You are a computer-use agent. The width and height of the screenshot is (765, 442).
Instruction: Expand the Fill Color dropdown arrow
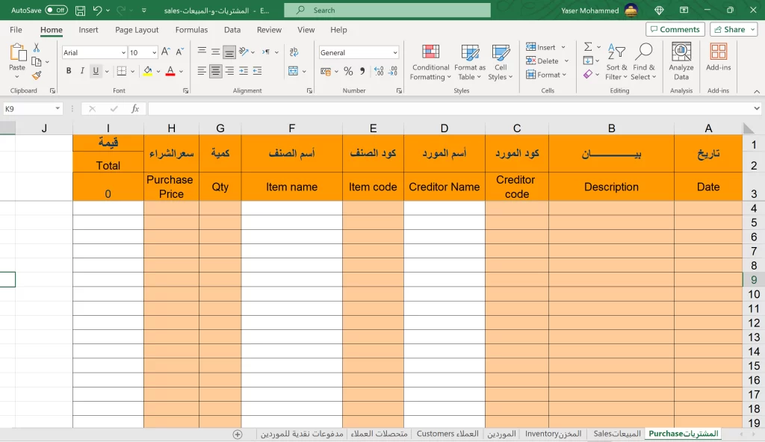[x=157, y=71]
